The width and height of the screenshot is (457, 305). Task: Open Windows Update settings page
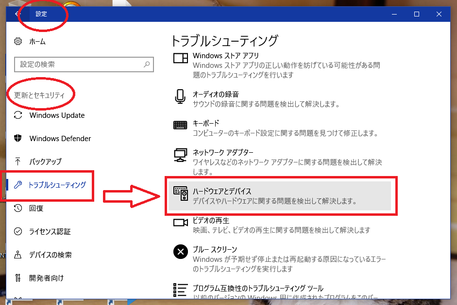pyautogui.click(x=57, y=115)
